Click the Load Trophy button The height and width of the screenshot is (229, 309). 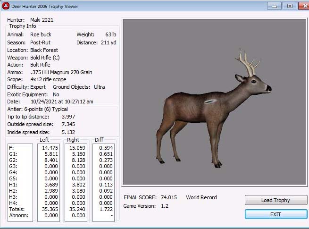coord(276,200)
